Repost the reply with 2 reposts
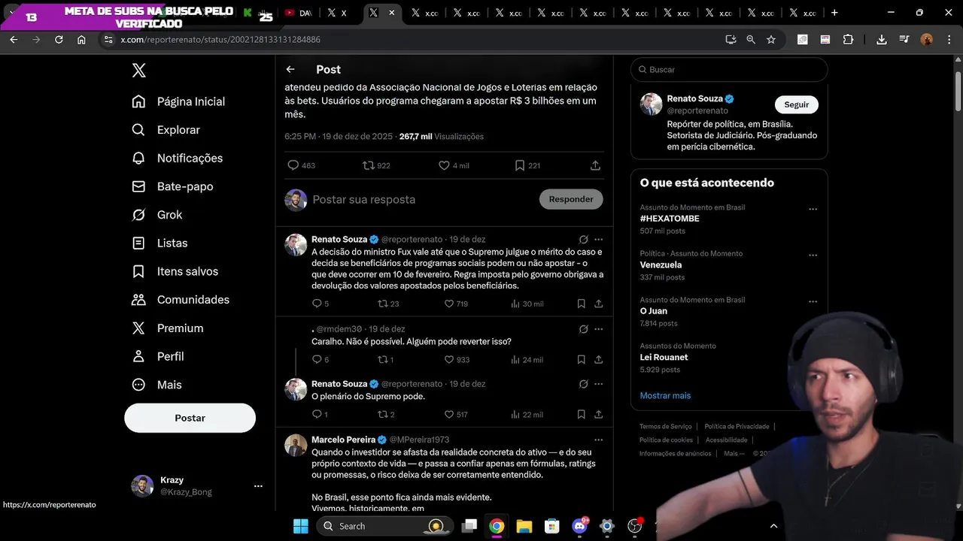 386,414
